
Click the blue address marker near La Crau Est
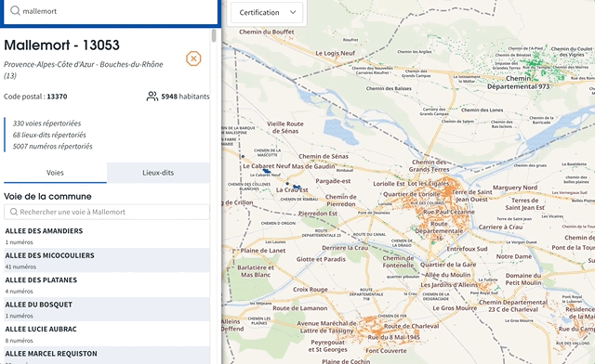(x=297, y=187)
